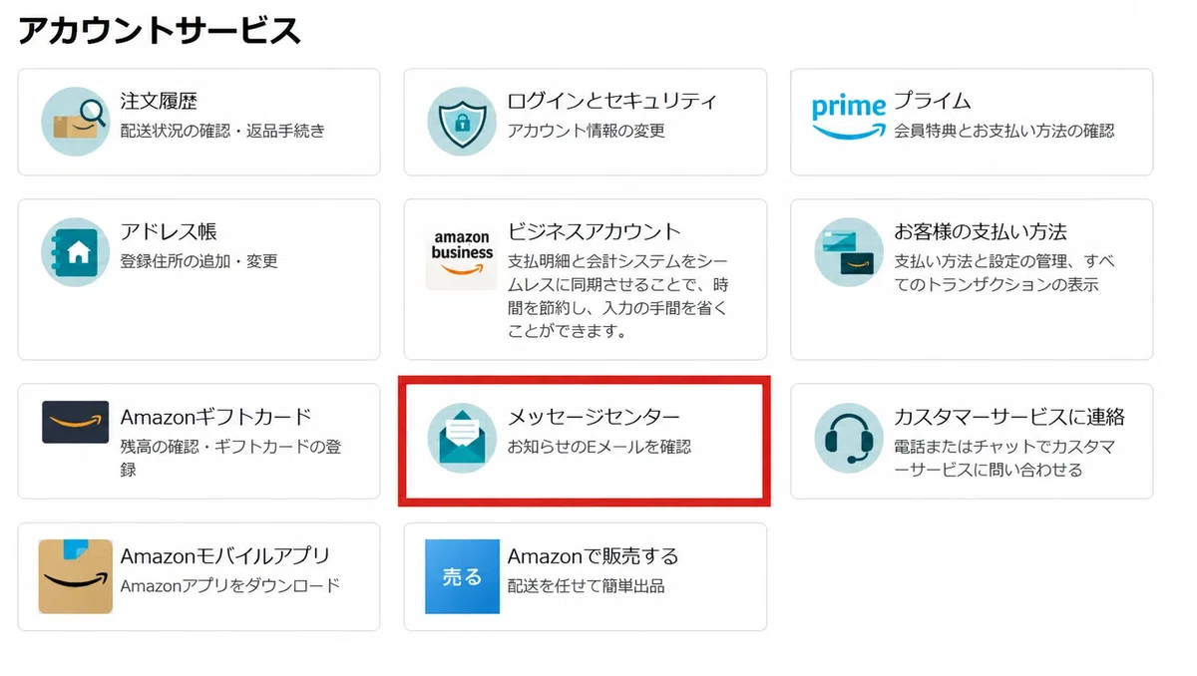Click the ビジネスアカウント description text
This screenshot has width=1197, height=676.
[618, 296]
